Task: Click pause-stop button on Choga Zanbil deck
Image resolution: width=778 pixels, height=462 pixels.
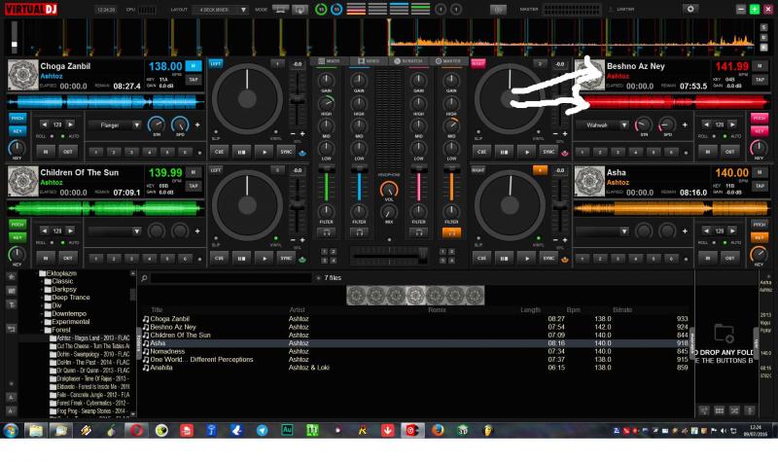Action: (x=241, y=152)
